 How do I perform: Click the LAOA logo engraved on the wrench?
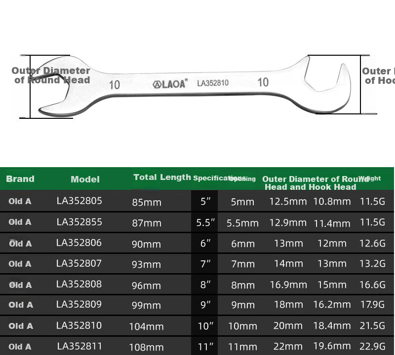[x=170, y=83]
